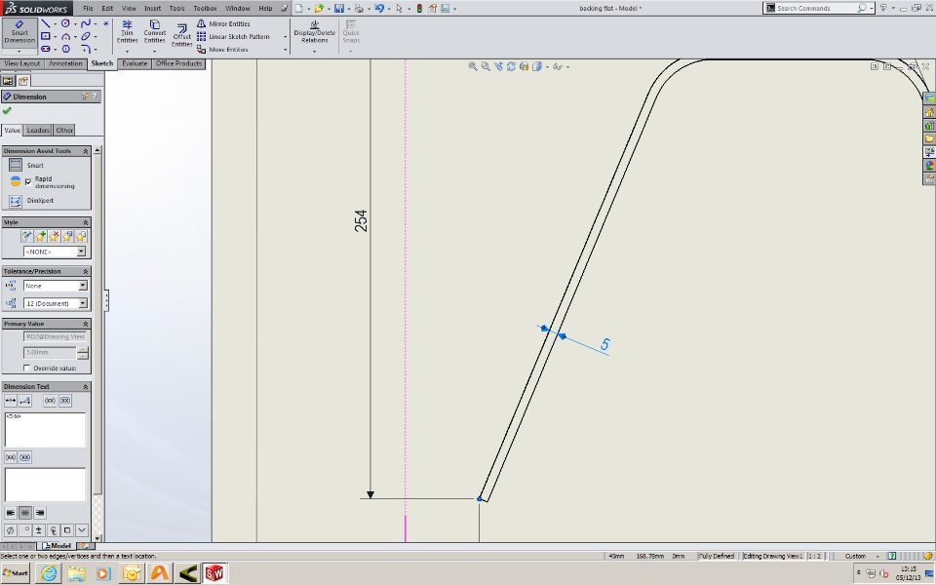Screen dimensions: 936x585
Task: Click the Convert Entities tool
Action: pyautogui.click(x=155, y=32)
